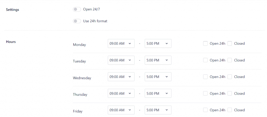Image resolution: width=267 pixels, height=117 pixels.
Task: Expand Wednesday closing time dropdown
Action: click(x=158, y=77)
